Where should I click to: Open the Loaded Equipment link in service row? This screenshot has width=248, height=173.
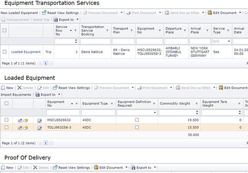26,52
